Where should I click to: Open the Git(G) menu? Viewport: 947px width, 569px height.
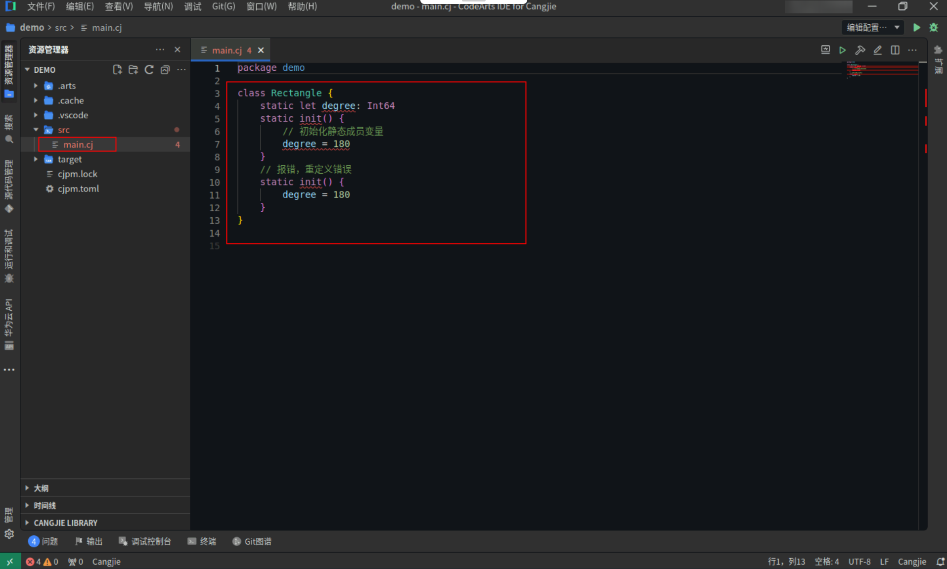point(224,6)
